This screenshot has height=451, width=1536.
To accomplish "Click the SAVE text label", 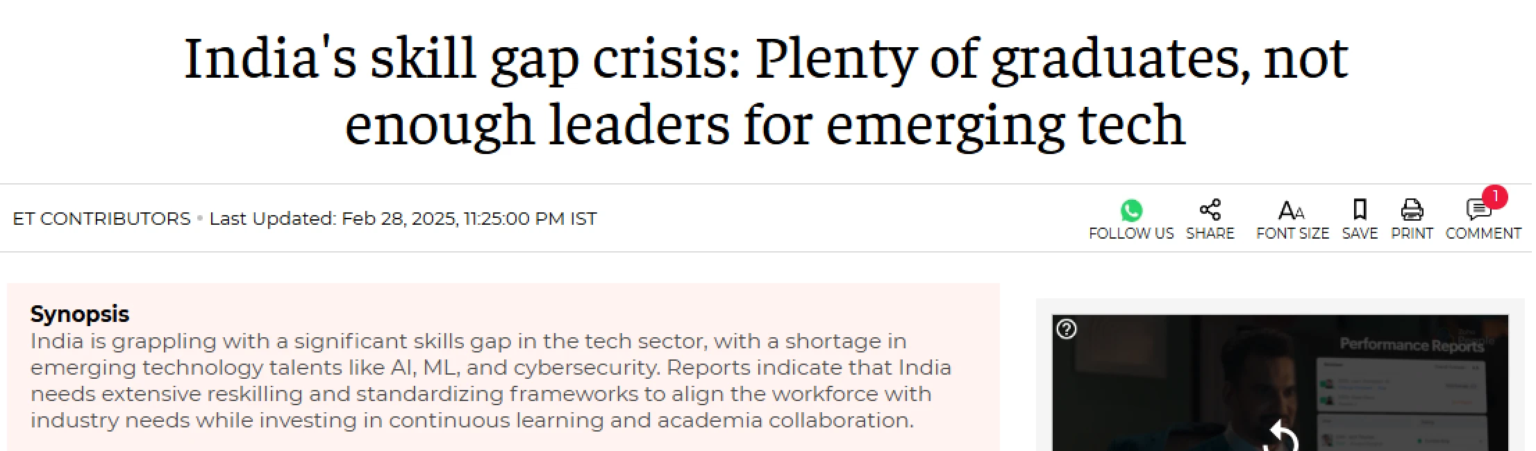I will [x=1360, y=234].
